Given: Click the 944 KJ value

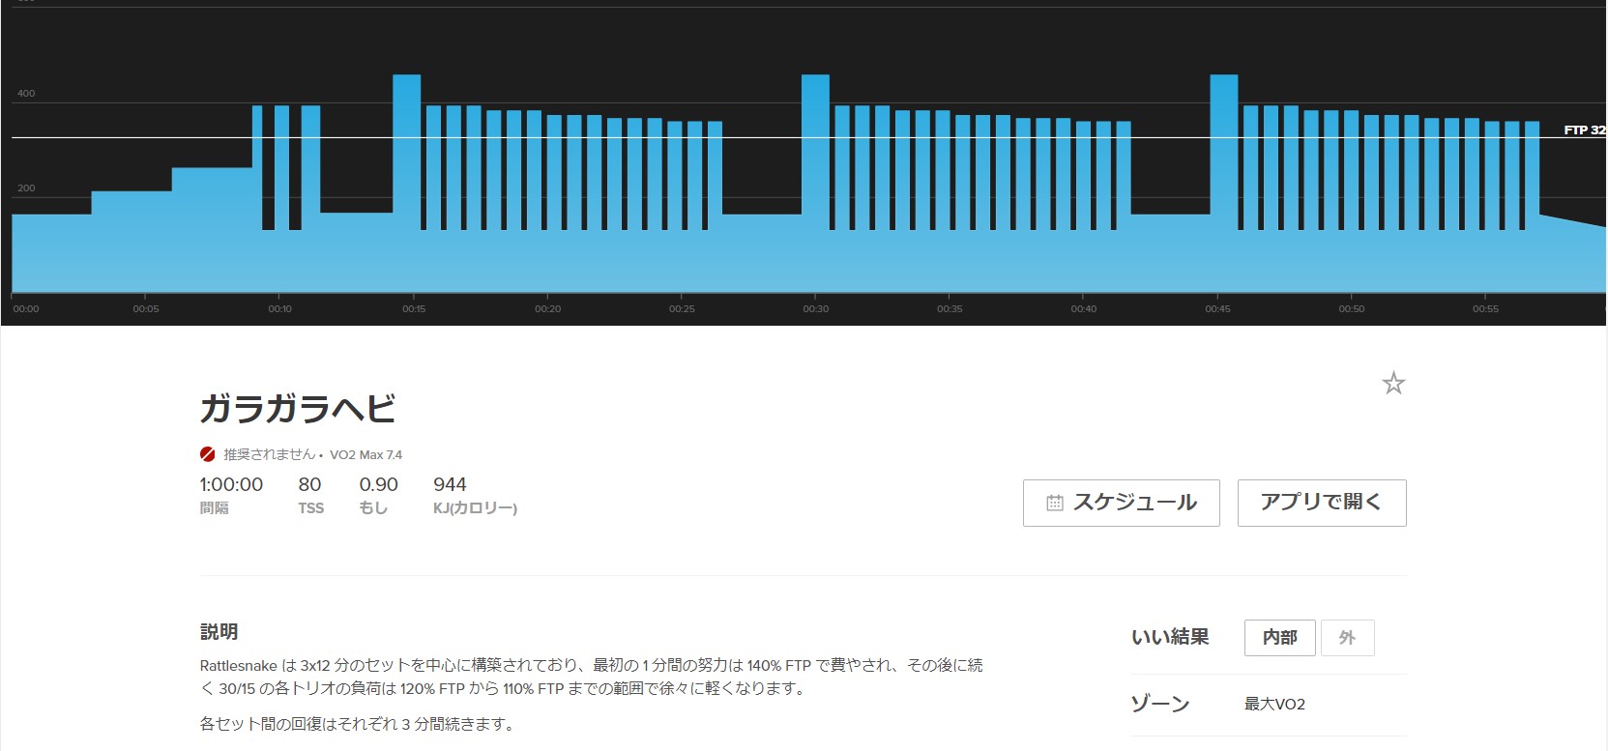Looking at the screenshot, I should coord(450,484).
